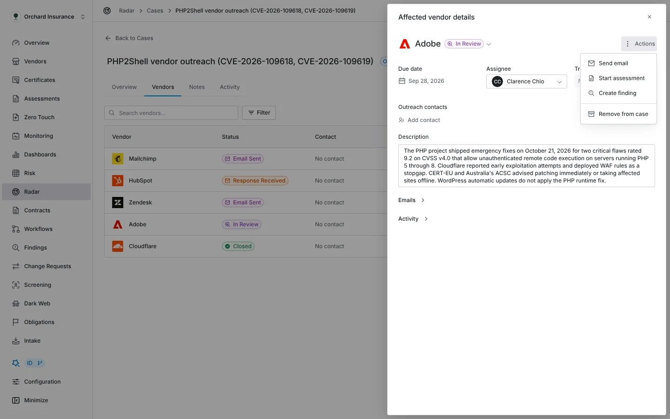Select Remove from case menu entry
The image size is (670, 419).
618,114
